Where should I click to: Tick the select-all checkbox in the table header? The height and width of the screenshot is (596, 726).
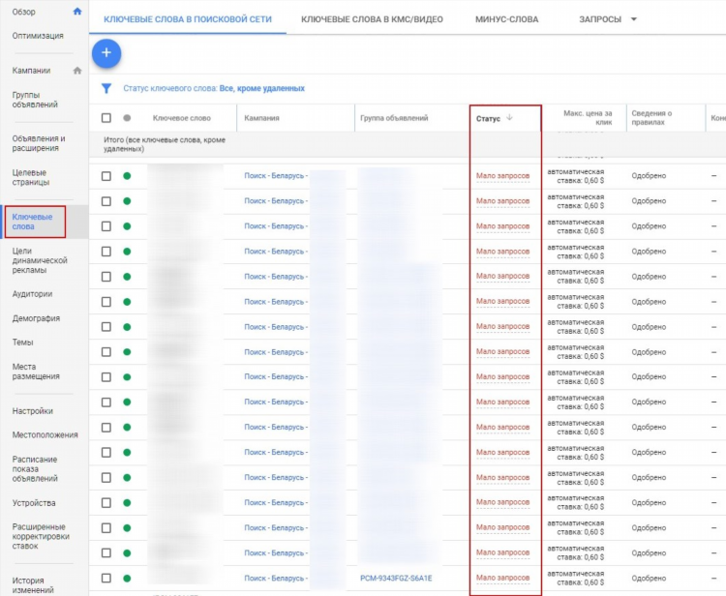(106, 118)
